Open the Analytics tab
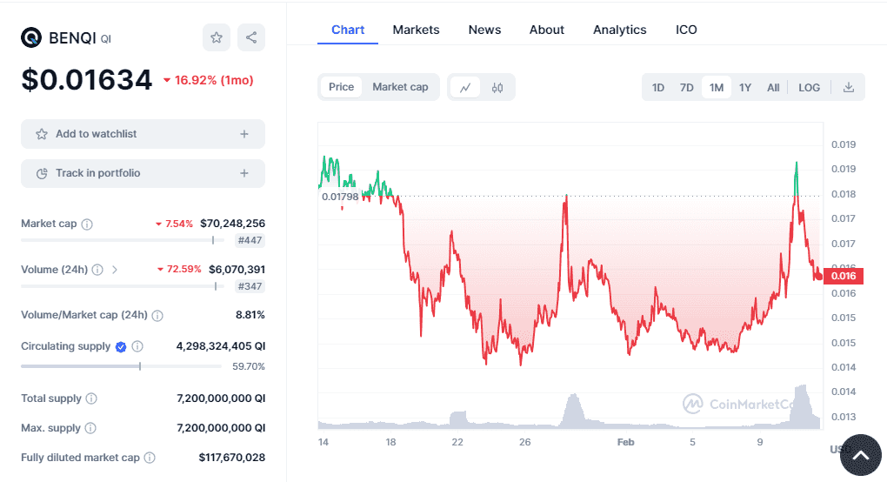The image size is (887, 482). [619, 30]
